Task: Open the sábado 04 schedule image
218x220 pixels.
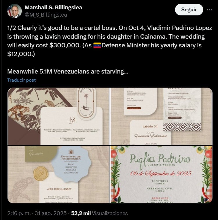Action: (x=161, y=116)
